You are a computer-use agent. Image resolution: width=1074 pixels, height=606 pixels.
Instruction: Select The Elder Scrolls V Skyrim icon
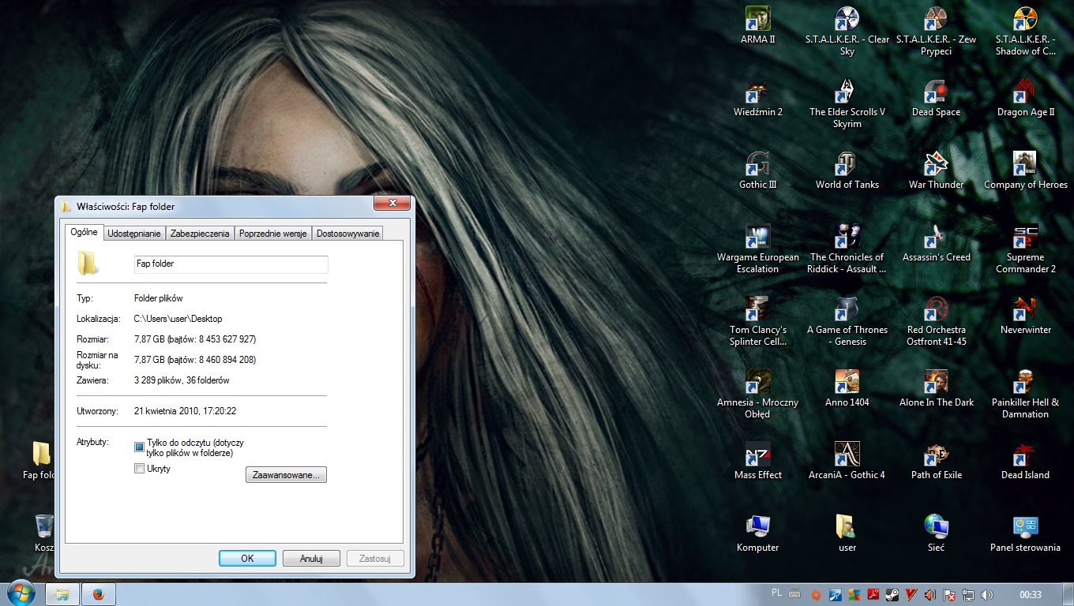click(847, 103)
